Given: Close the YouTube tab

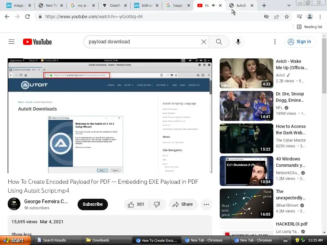Looking at the screenshot, I should click(220, 5).
